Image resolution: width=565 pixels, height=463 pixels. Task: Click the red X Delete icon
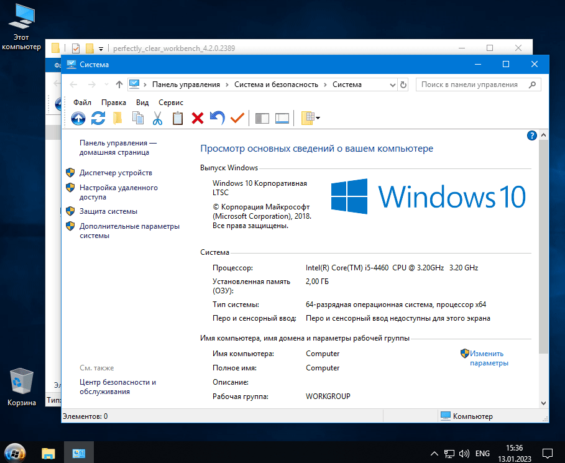(198, 118)
